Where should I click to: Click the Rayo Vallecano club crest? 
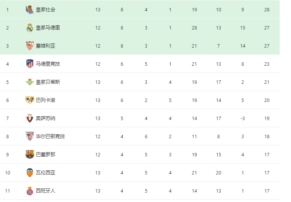pyautogui.click(x=30, y=100)
